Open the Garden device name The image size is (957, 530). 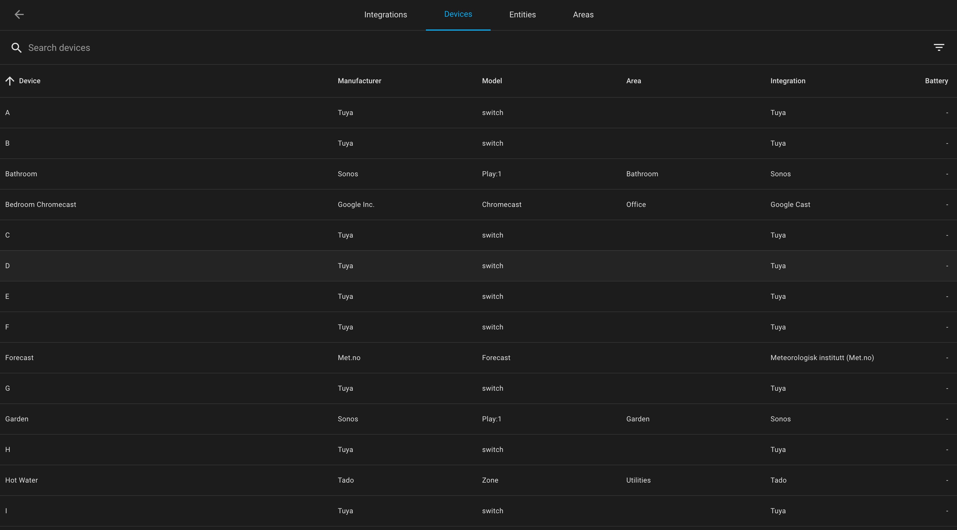click(x=17, y=419)
